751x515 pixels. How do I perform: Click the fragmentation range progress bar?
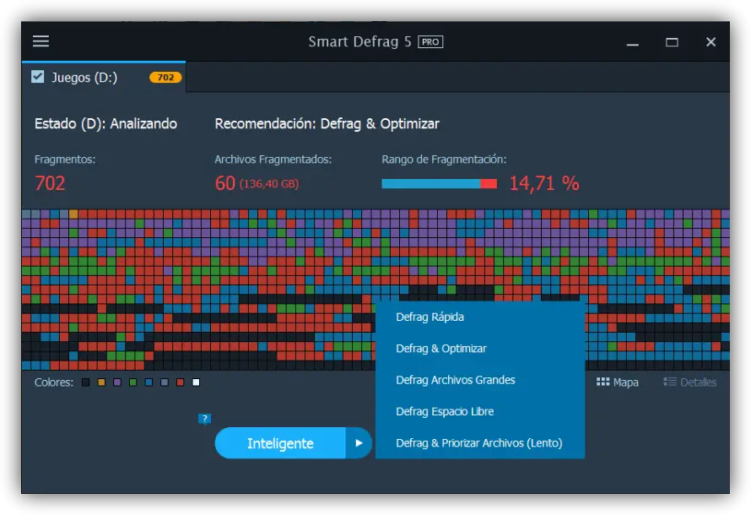tap(439, 183)
